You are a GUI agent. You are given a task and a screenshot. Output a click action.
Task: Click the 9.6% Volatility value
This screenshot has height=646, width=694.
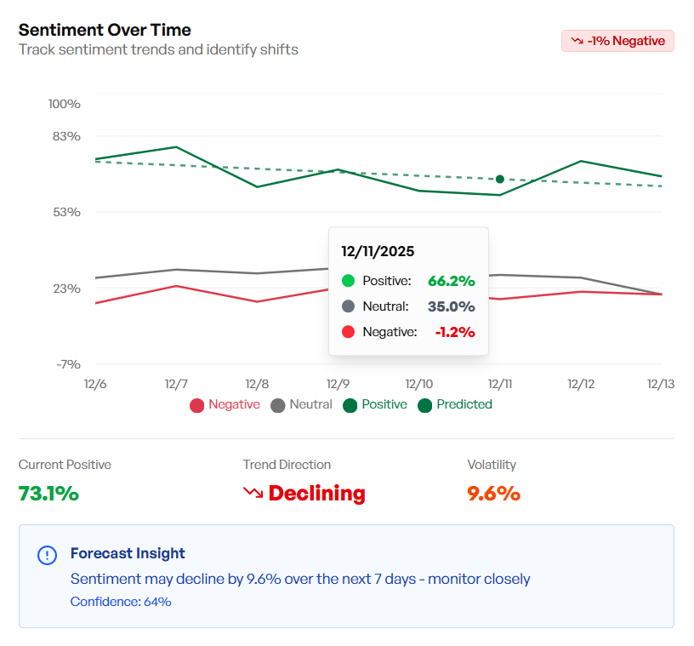point(493,493)
